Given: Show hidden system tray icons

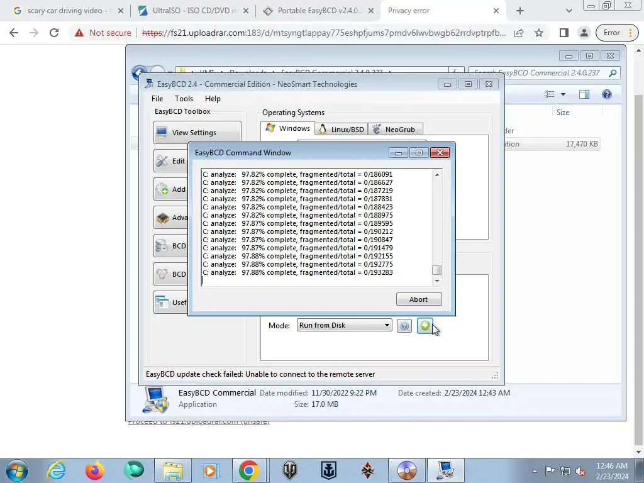Looking at the screenshot, I should [535, 471].
